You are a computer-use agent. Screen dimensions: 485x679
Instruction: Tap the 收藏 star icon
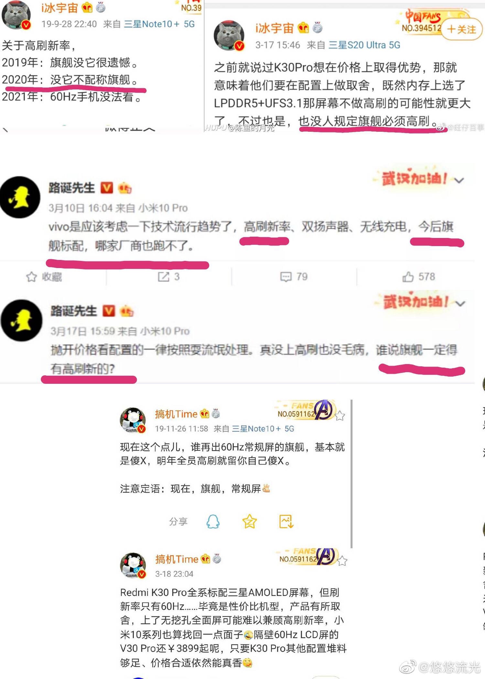coord(31,277)
